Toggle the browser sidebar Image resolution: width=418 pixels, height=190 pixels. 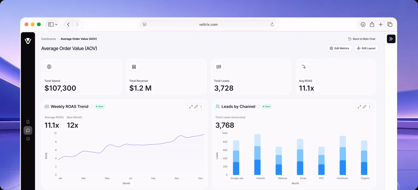(51, 24)
